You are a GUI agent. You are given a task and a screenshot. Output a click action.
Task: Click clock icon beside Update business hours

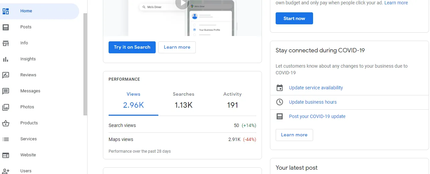pyautogui.click(x=280, y=102)
